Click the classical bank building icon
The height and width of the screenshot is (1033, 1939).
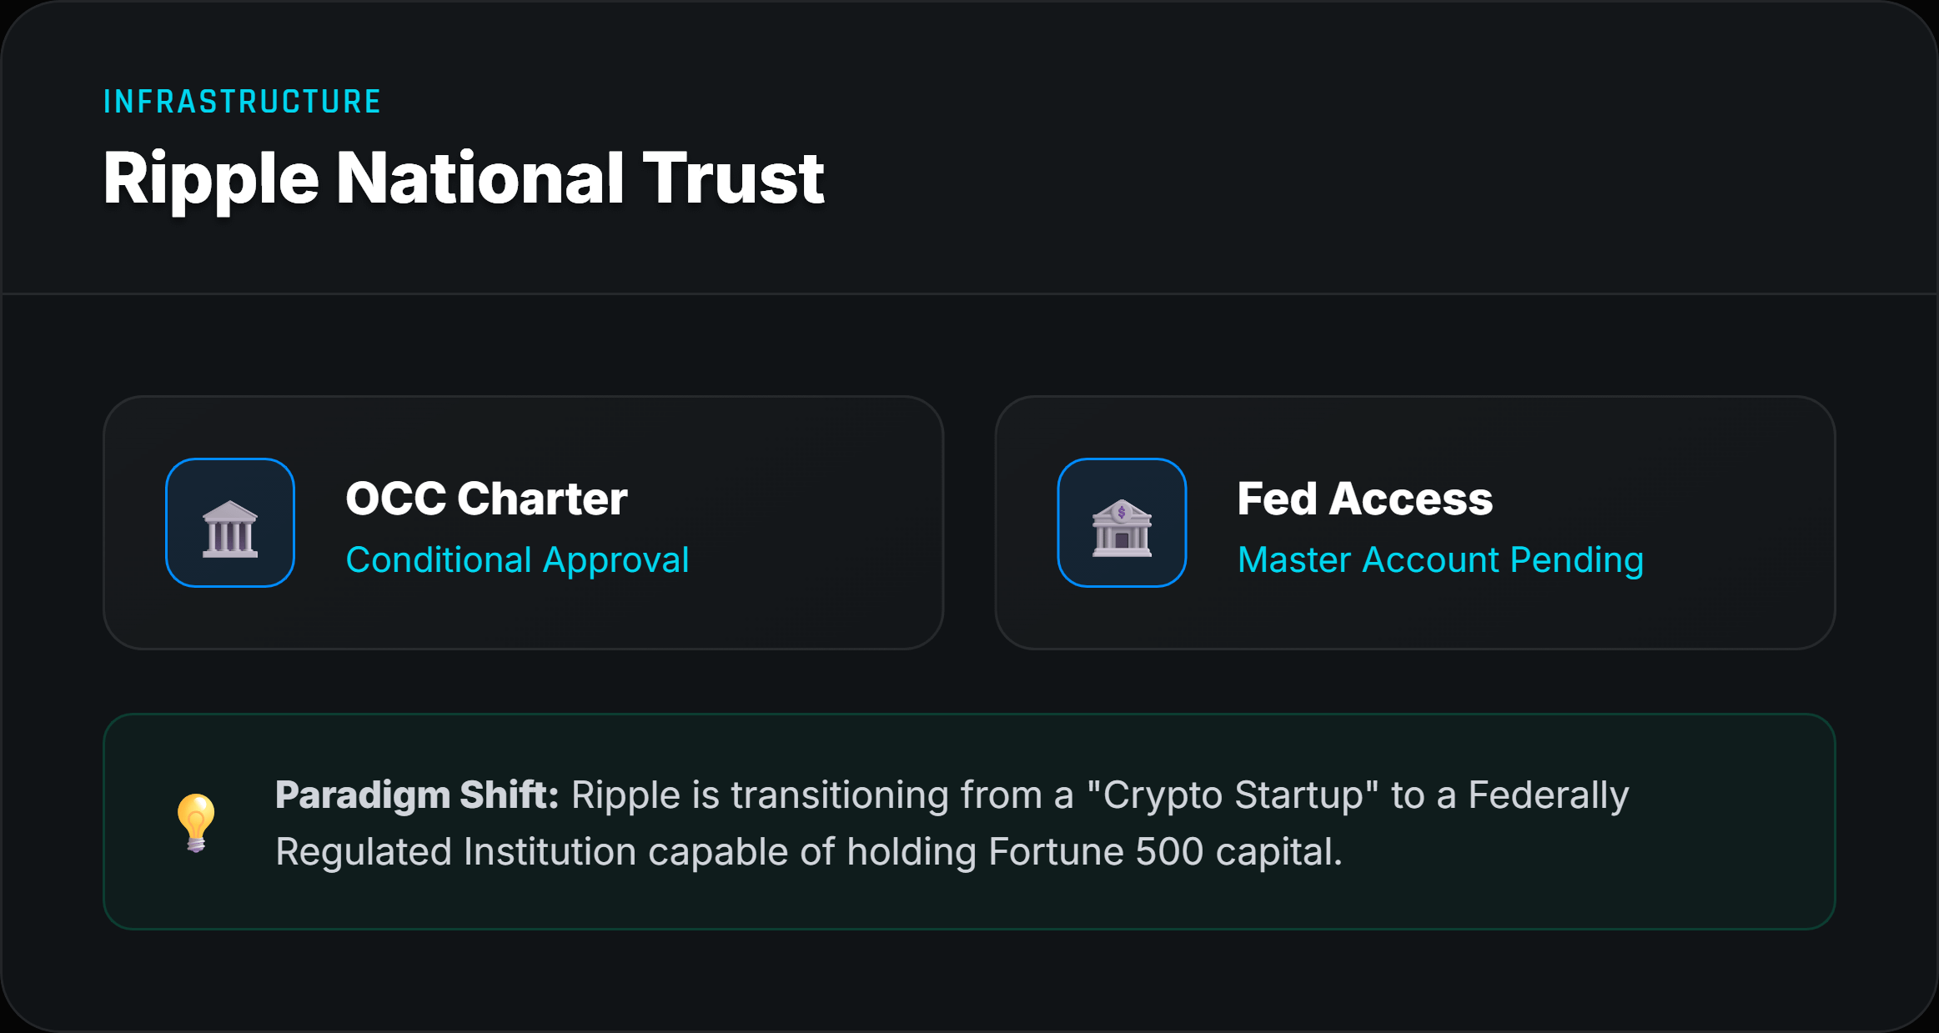pos(230,529)
